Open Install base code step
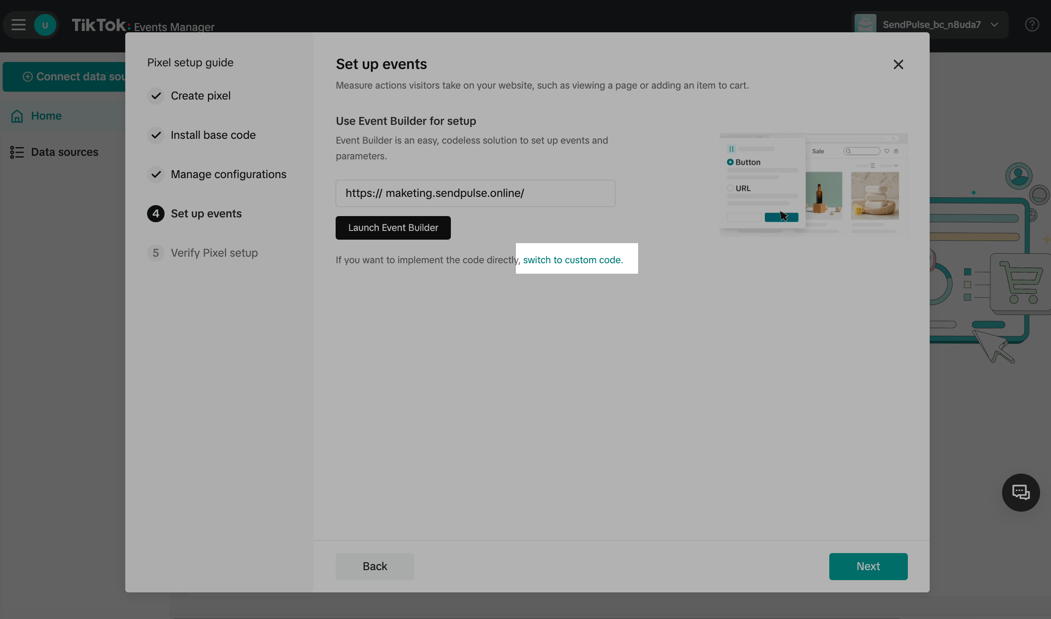This screenshot has height=619, width=1051. [x=213, y=135]
